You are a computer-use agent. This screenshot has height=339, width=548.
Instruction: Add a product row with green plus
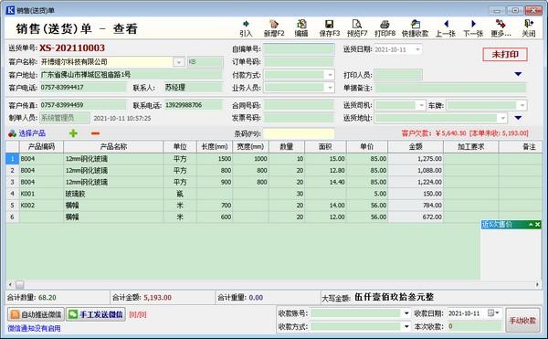(x=73, y=133)
